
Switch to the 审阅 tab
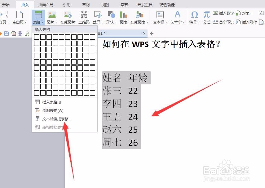pos(86,5)
